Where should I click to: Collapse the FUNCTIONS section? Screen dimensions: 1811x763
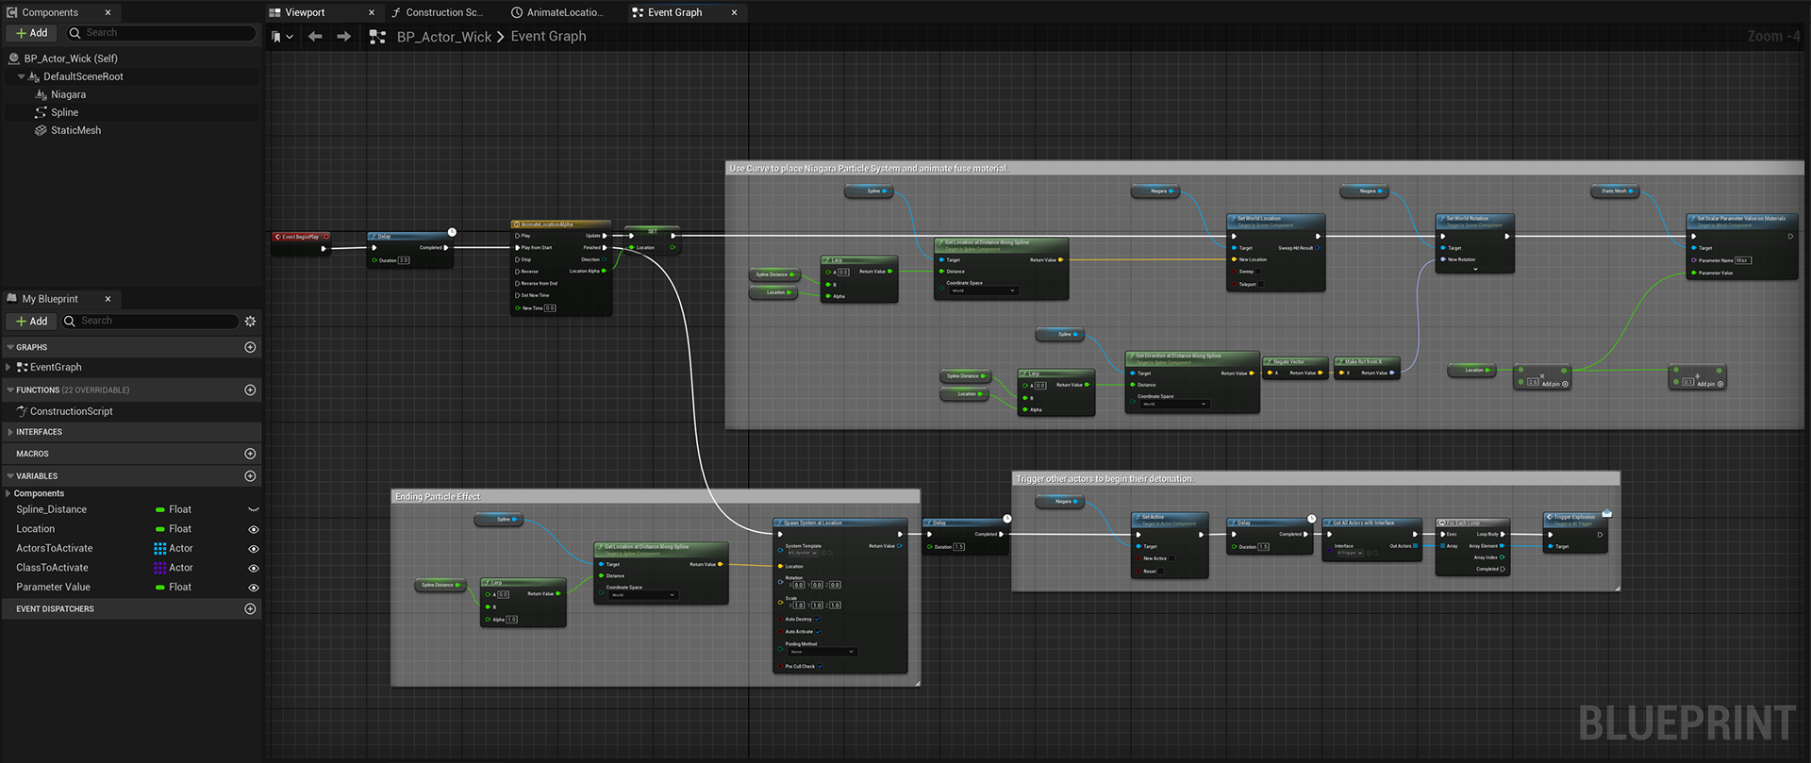(9, 390)
